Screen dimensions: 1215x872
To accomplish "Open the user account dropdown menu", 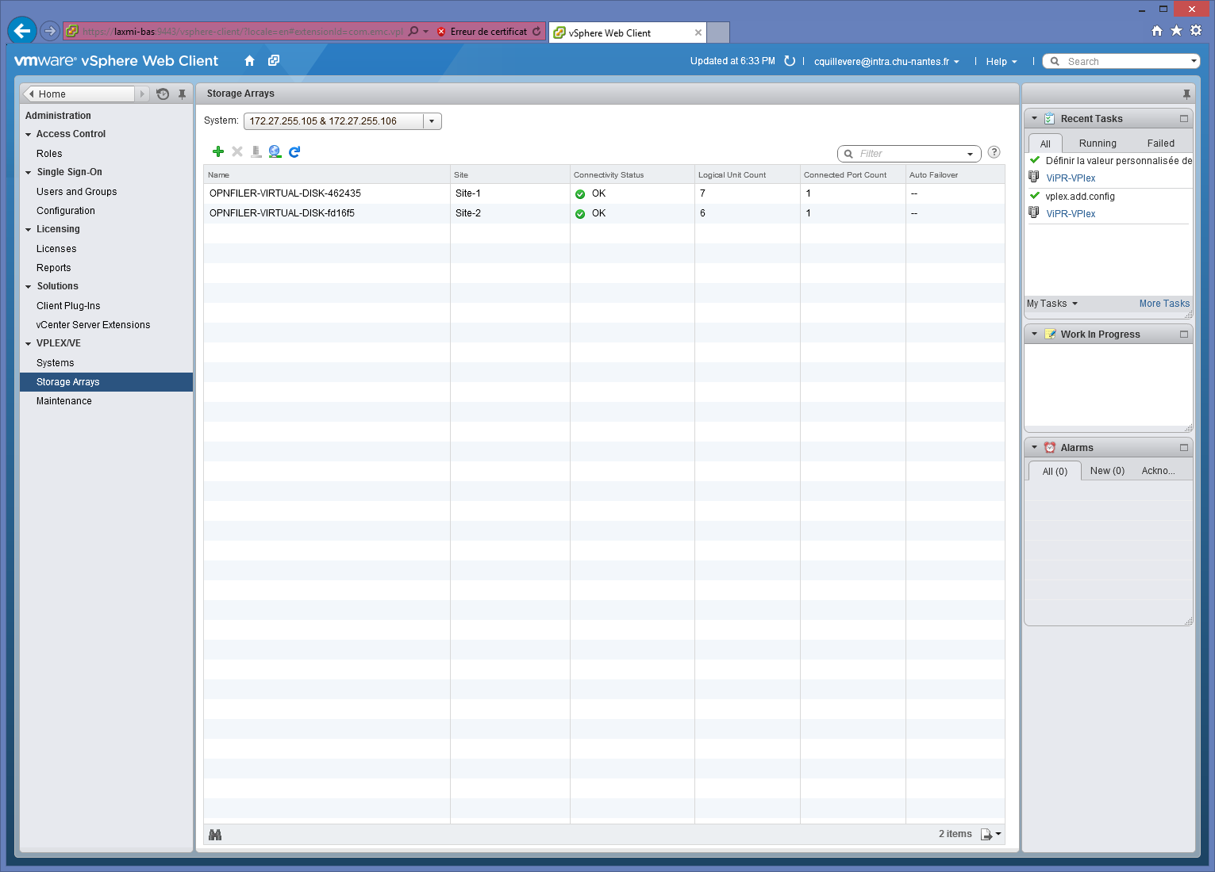I will (x=886, y=62).
